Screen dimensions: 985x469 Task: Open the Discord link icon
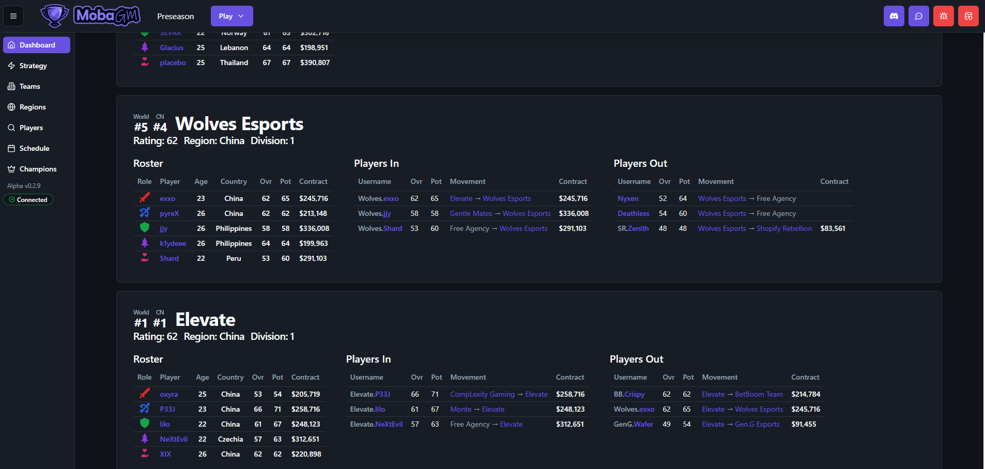click(x=894, y=16)
